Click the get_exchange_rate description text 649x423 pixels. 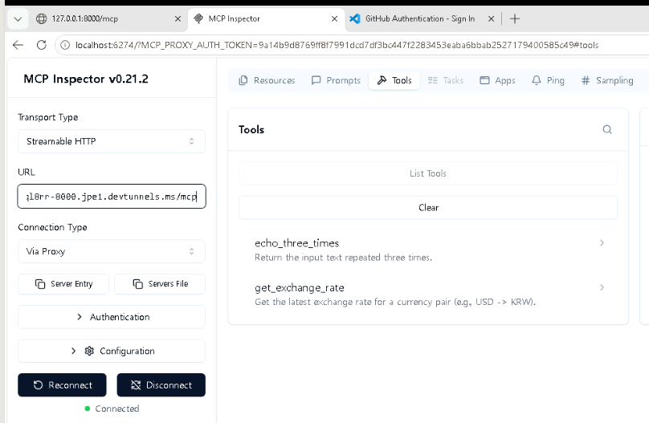[395, 303]
